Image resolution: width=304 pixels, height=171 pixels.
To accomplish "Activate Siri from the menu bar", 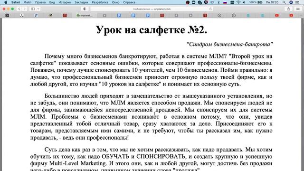I will (x=291, y=2).
